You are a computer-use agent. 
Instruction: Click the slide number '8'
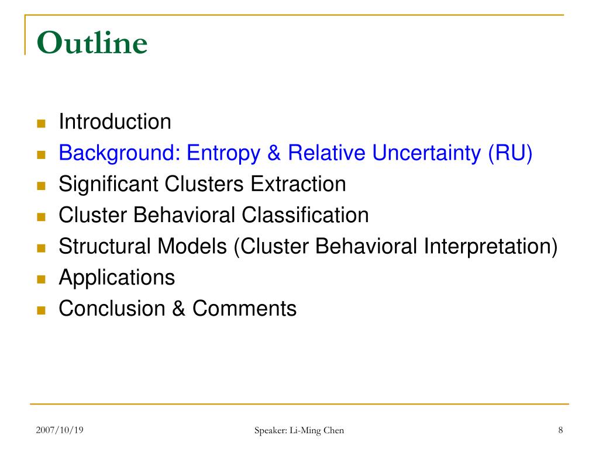point(560,430)
